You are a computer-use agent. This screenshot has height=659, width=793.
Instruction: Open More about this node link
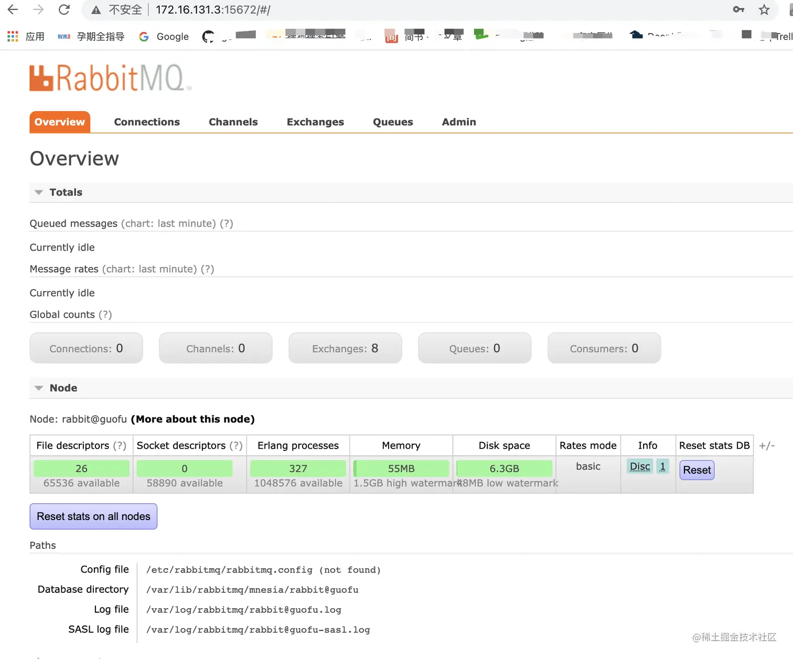coord(192,419)
